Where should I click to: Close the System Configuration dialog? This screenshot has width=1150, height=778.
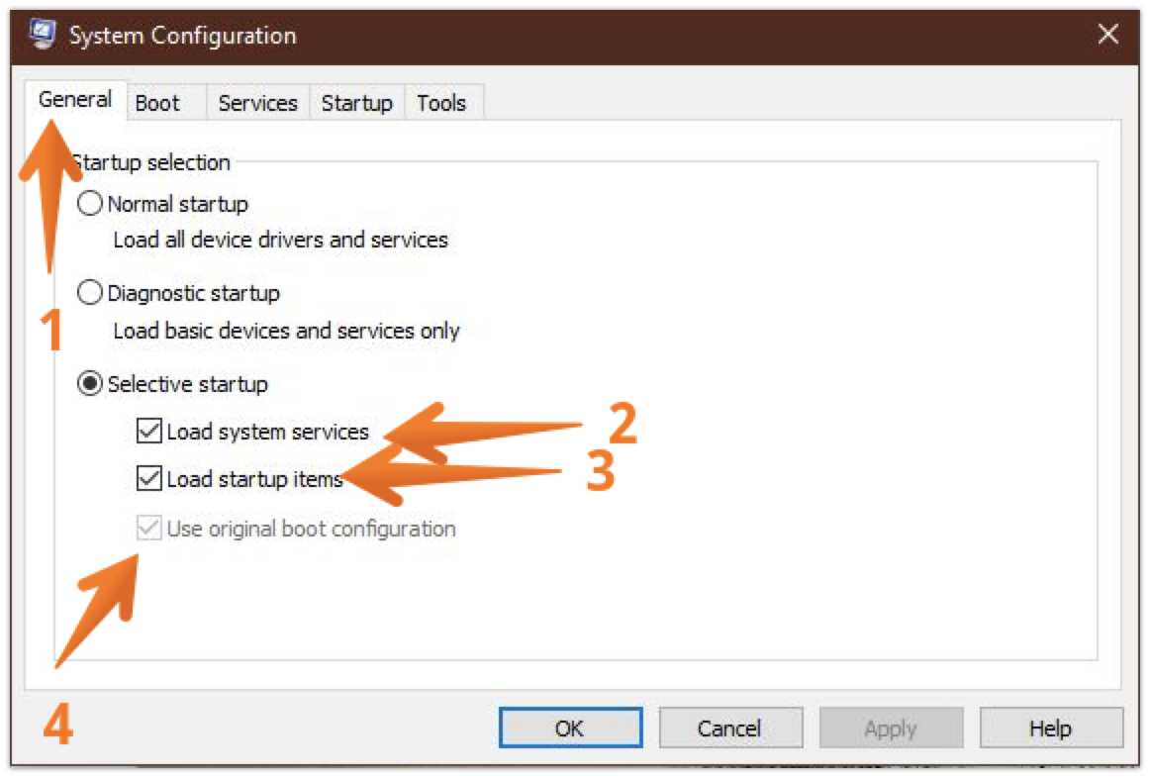pos(1108,36)
